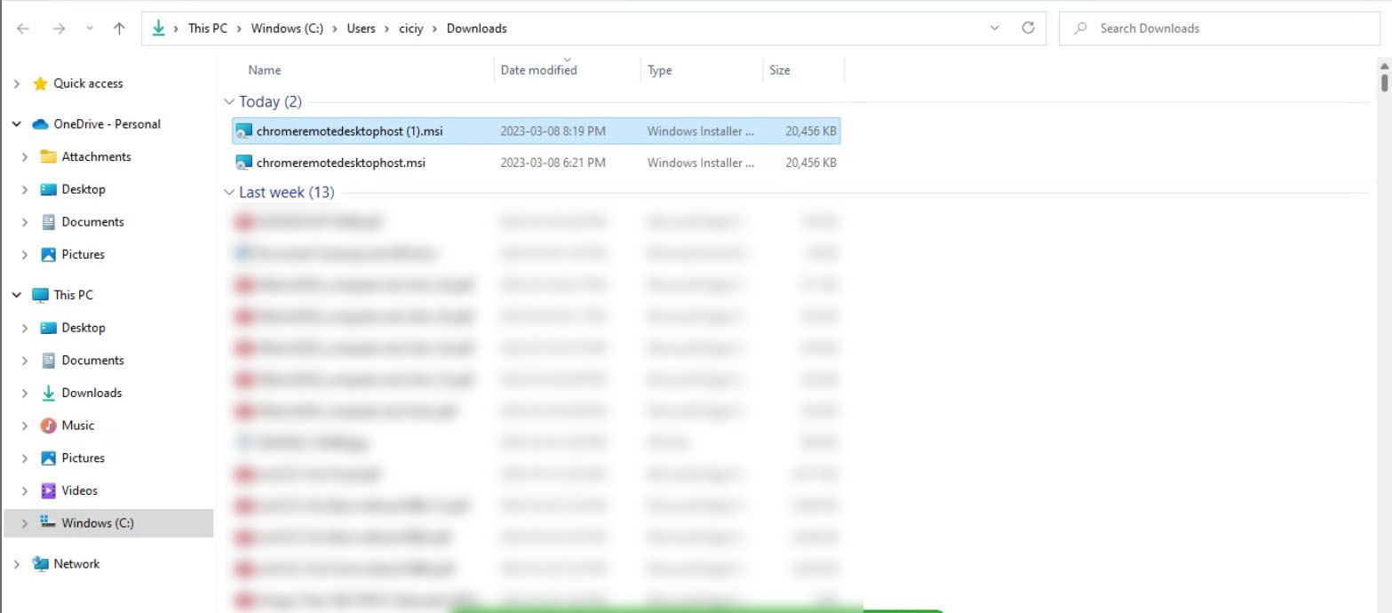The height and width of the screenshot is (613, 1392).
Task: Sort files by Date modified column
Action: (x=538, y=70)
